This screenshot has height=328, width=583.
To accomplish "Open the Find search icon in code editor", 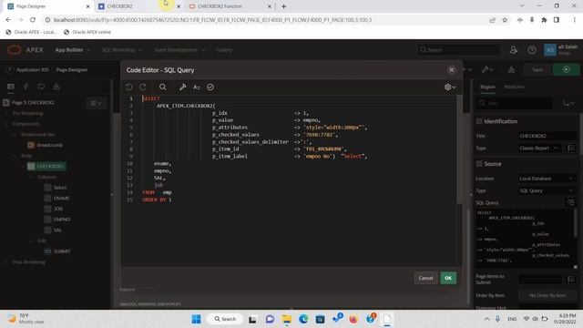I will (x=162, y=87).
